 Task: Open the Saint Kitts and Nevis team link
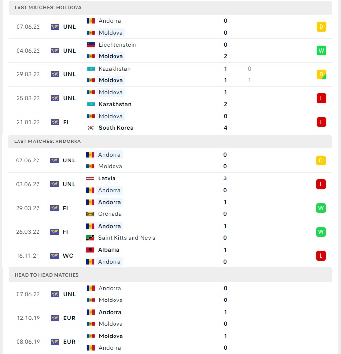pos(127,238)
